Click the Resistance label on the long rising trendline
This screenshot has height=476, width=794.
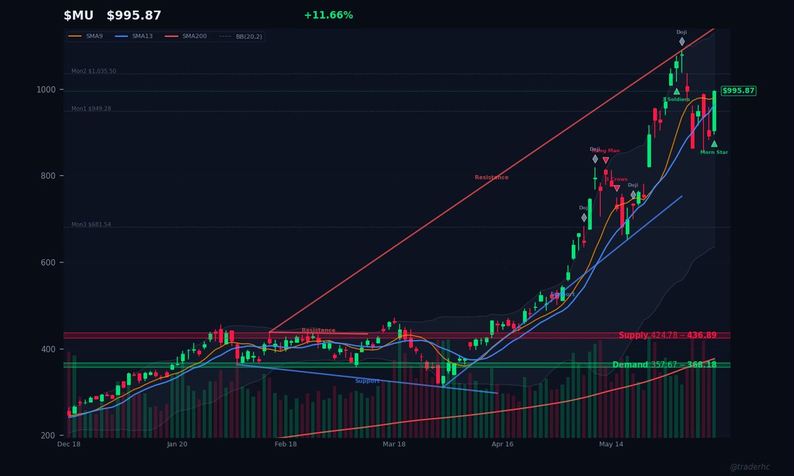(492, 177)
